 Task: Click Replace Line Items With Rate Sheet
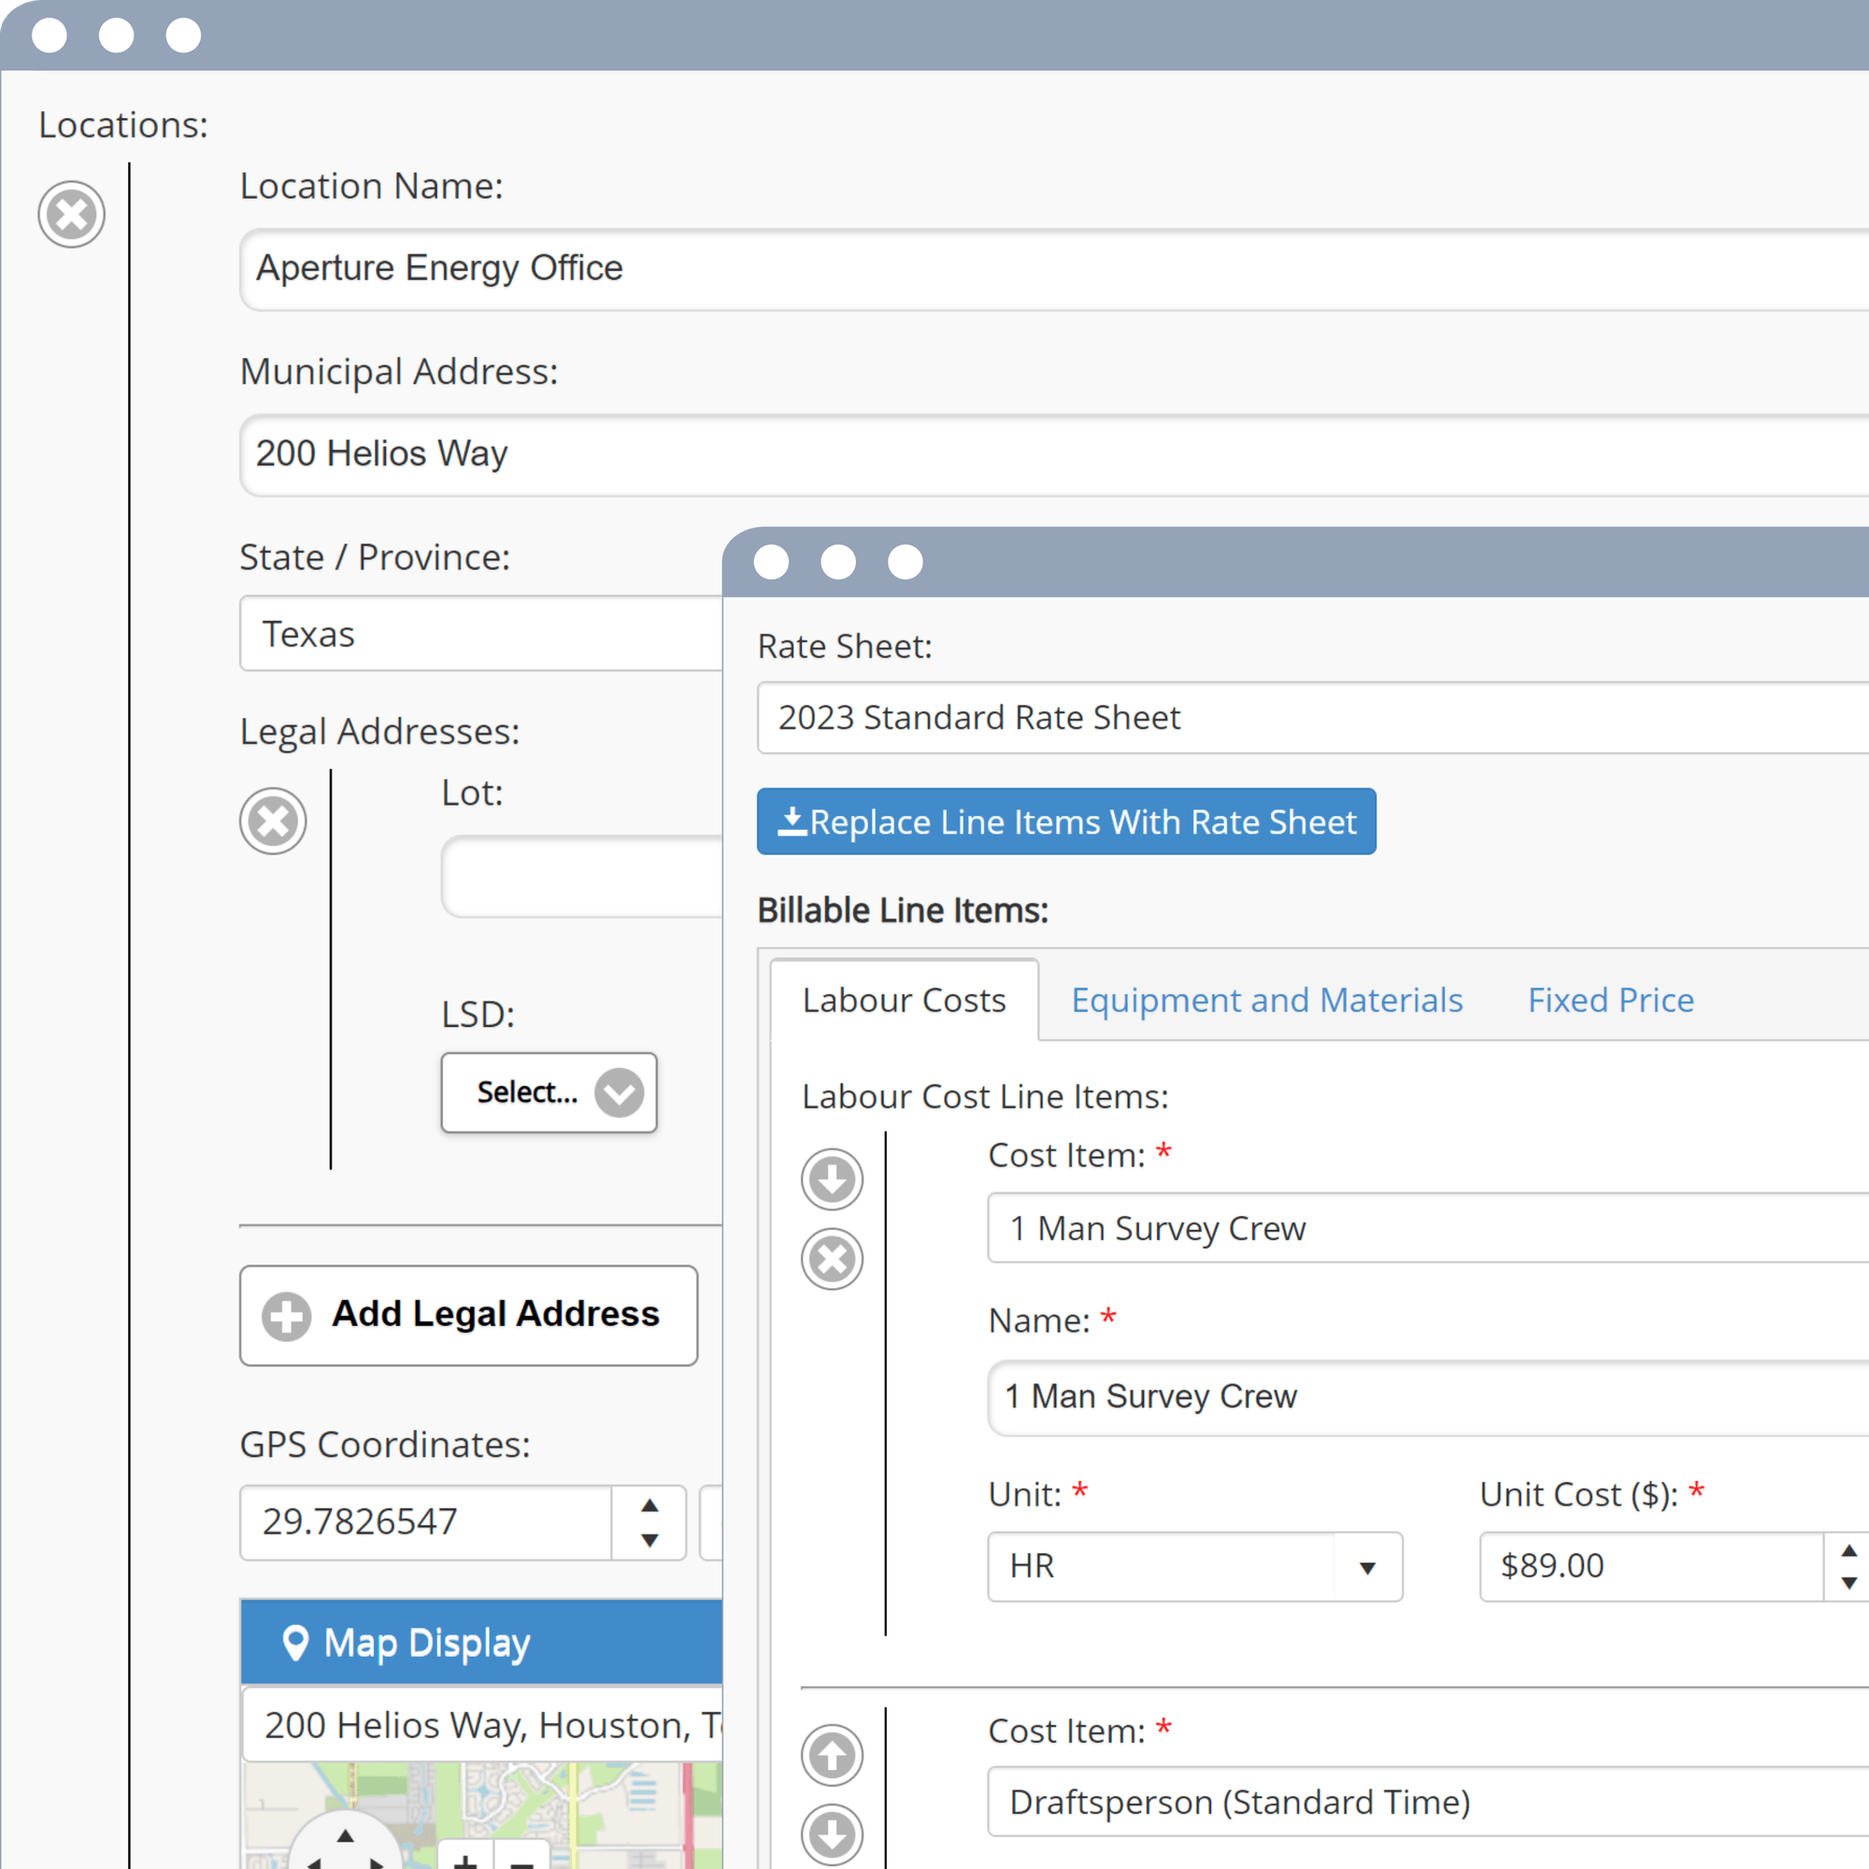click(x=1066, y=821)
